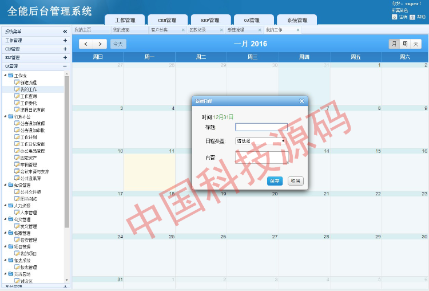Open 报表管理 tree item
429x291 pixels.
(x=29, y=267)
